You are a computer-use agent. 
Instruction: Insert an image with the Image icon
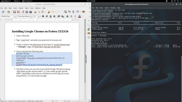(x=83, y=12)
